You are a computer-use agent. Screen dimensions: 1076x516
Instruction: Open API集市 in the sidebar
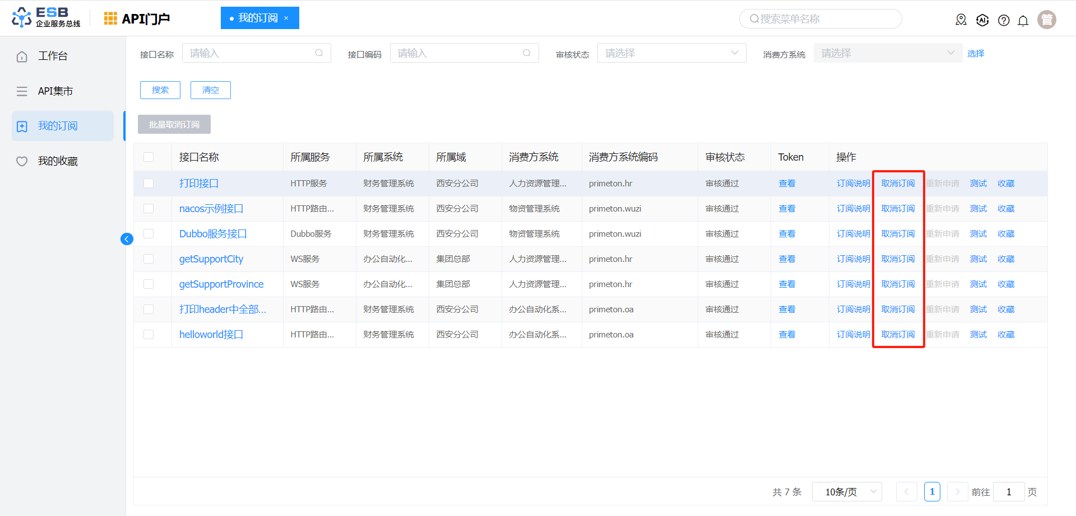tap(55, 91)
